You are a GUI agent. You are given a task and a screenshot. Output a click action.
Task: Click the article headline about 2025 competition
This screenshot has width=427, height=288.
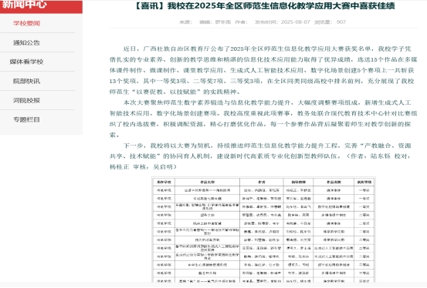[264, 5]
